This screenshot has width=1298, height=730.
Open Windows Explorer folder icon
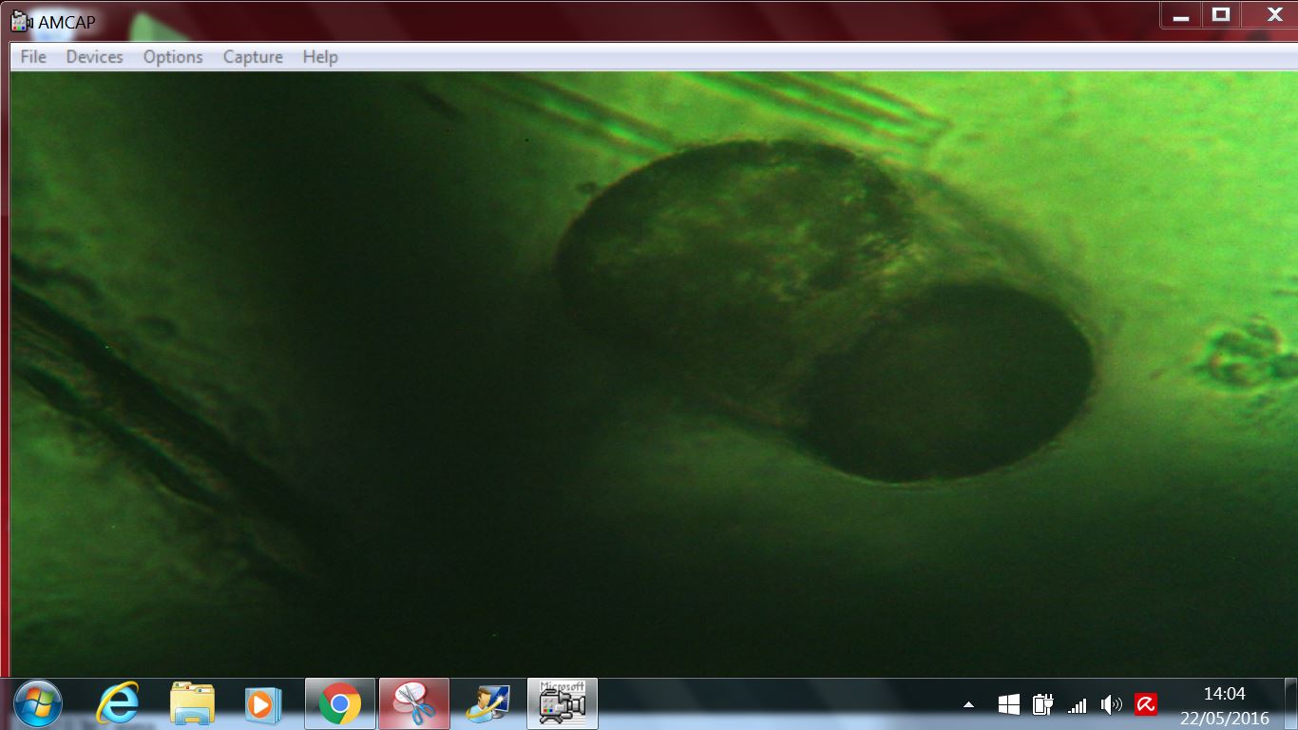click(x=192, y=704)
